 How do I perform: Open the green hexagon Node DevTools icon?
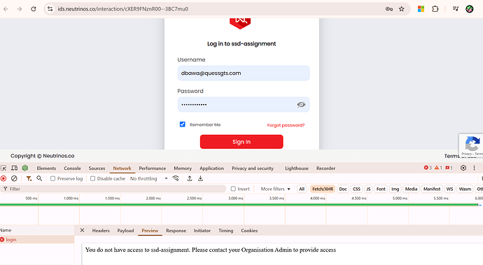tap(25, 168)
